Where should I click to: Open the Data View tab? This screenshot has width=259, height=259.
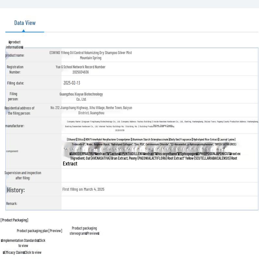[25, 23]
